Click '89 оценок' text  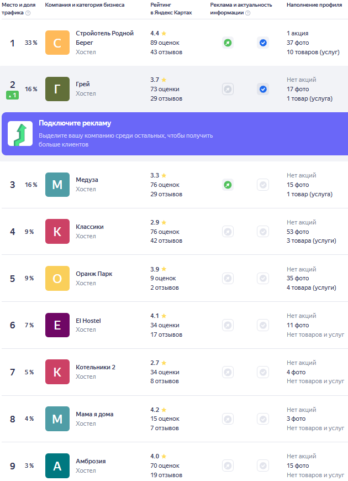coord(165,43)
